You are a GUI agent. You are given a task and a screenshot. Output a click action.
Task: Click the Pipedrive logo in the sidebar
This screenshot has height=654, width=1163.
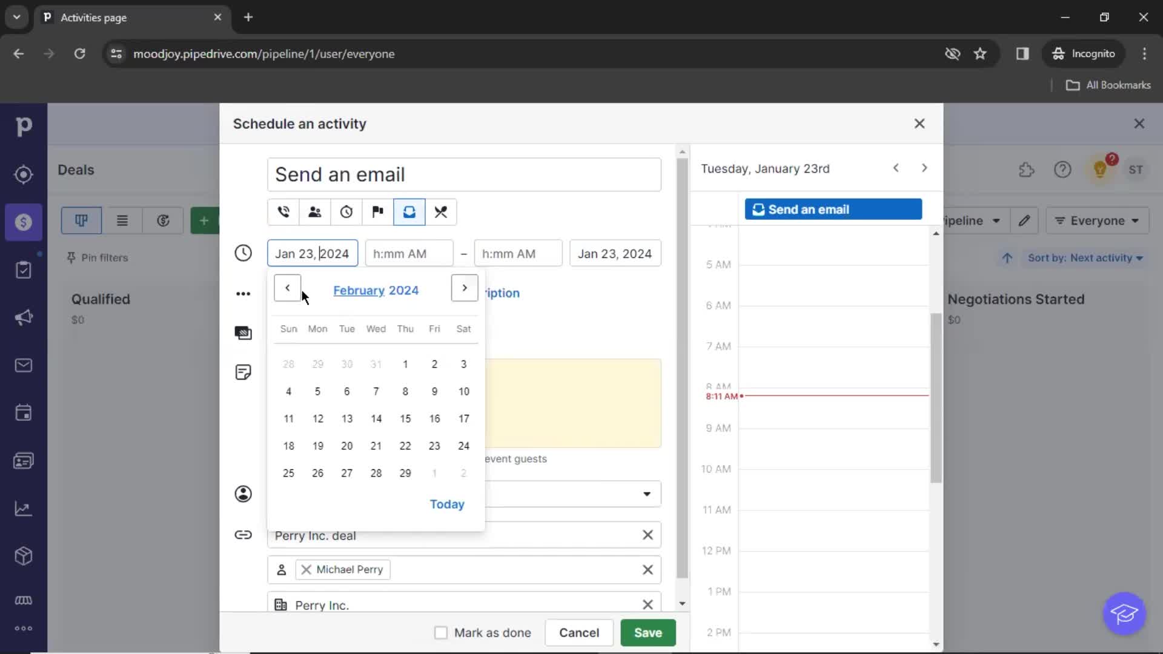[x=23, y=125]
